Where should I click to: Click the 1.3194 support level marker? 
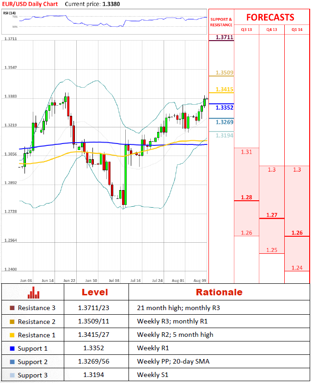coord(224,135)
